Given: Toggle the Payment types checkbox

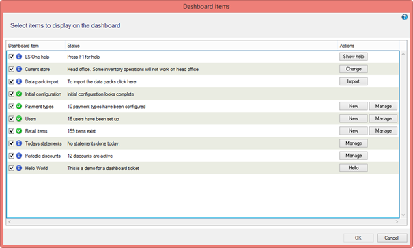Looking at the screenshot, I should pos(12,106).
